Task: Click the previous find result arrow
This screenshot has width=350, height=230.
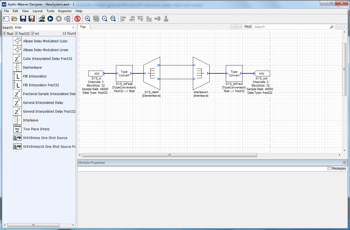Action: point(338,27)
